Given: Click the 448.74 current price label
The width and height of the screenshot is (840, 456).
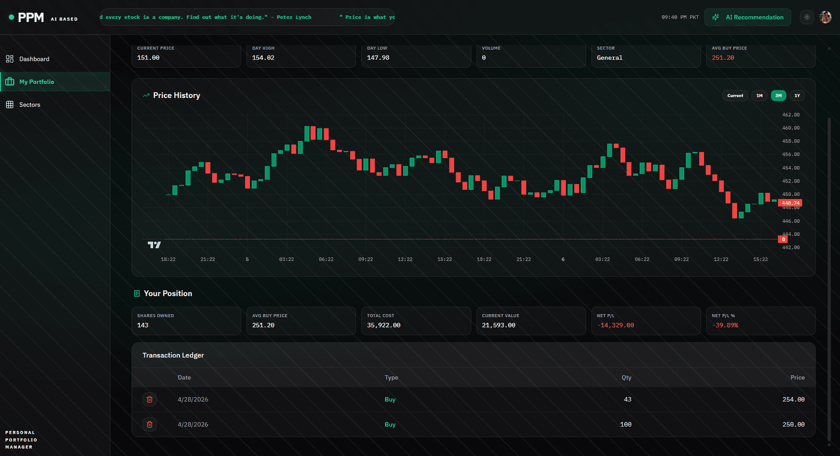Looking at the screenshot, I should pos(790,203).
